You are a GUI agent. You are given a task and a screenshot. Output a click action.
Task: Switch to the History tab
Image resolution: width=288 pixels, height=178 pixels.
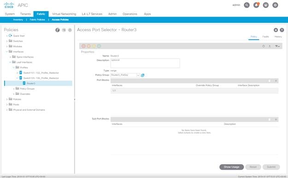click(x=278, y=37)
